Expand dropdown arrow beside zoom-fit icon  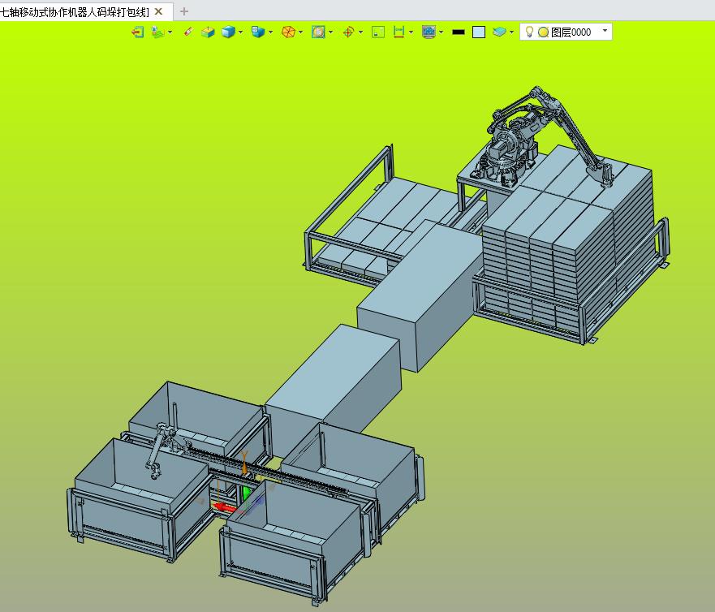pyautogui.click(x=330, y=32)
